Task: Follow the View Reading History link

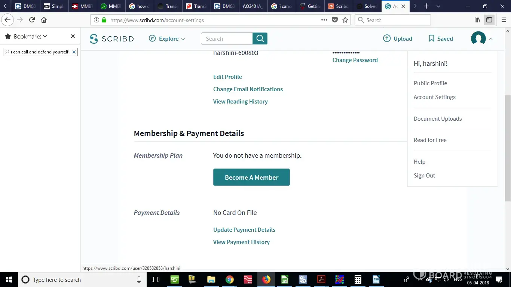Action: tap(240, 102)
